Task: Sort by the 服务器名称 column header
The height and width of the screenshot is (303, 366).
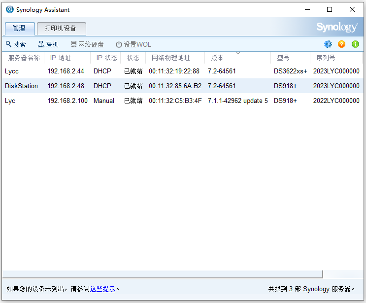Action: pyautogui.click(x=24, y=58)
